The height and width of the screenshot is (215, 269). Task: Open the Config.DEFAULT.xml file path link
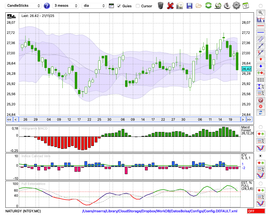tap(160, 211)
